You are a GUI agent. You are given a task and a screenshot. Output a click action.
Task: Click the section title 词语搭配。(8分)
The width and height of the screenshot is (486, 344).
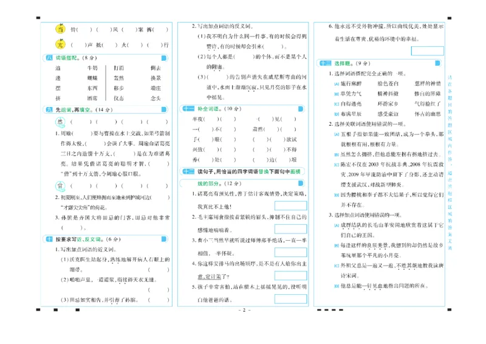point(77,58)
